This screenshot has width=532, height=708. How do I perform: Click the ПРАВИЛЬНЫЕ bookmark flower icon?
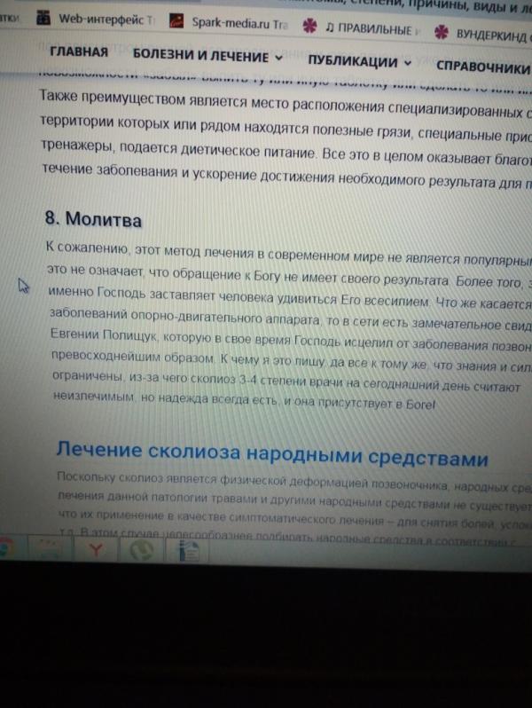coord(309,28)
